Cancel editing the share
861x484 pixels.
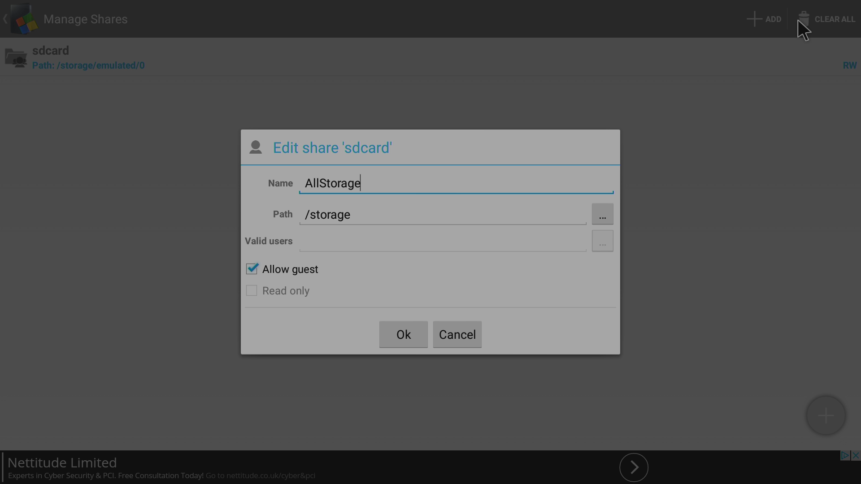coord(457,334)
